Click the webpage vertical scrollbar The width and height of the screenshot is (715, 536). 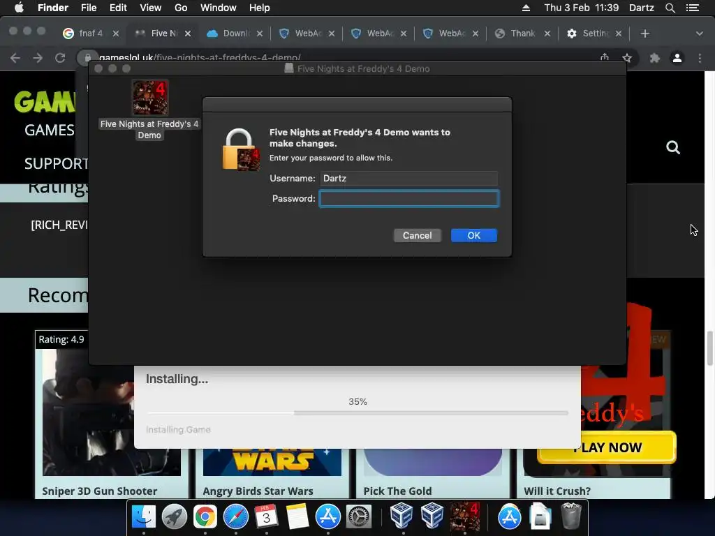click(709, 349)
